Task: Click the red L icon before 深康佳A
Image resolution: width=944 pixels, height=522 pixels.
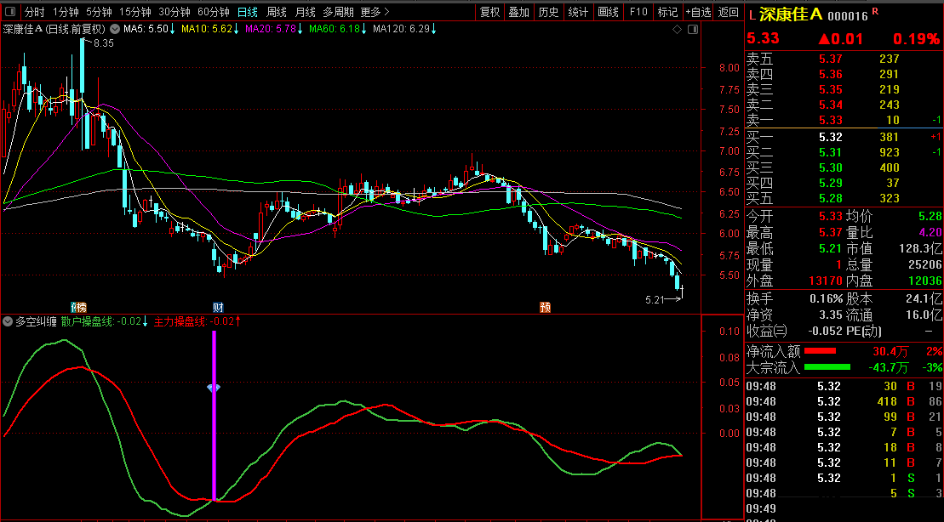Action: [x=752, y=15]
